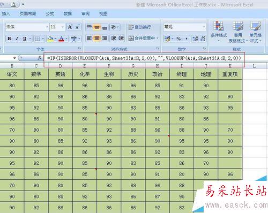Open 单元格样式 cell styles
This screenshot has height=213, width=268.
[256, 32]
